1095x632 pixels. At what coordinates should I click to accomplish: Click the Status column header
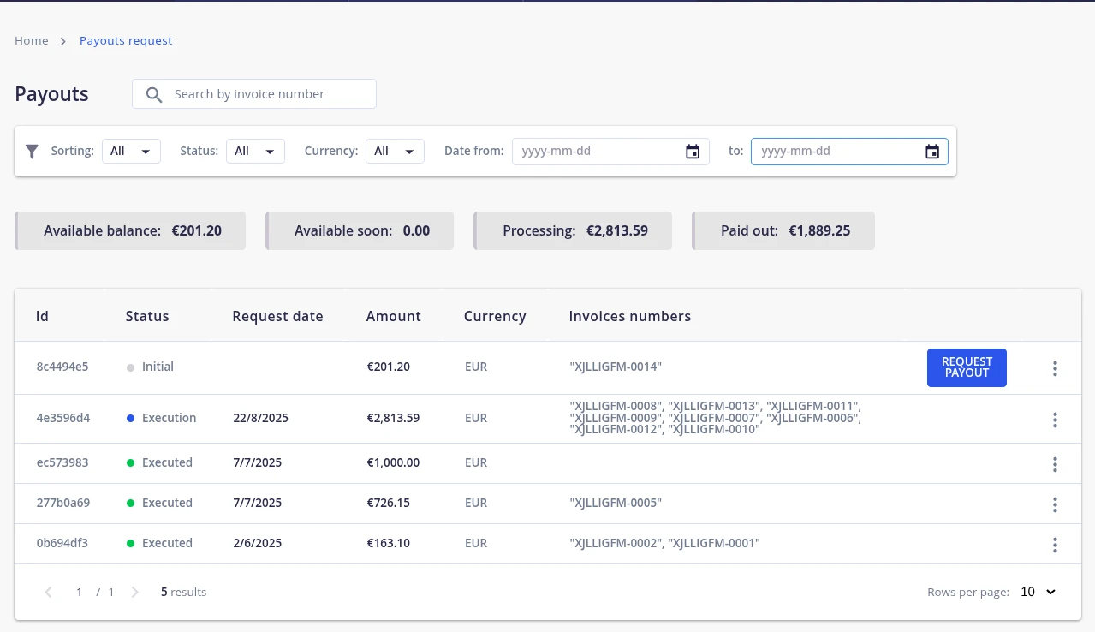click(147, 316)
